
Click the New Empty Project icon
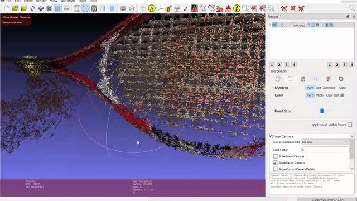click(7, 9)
